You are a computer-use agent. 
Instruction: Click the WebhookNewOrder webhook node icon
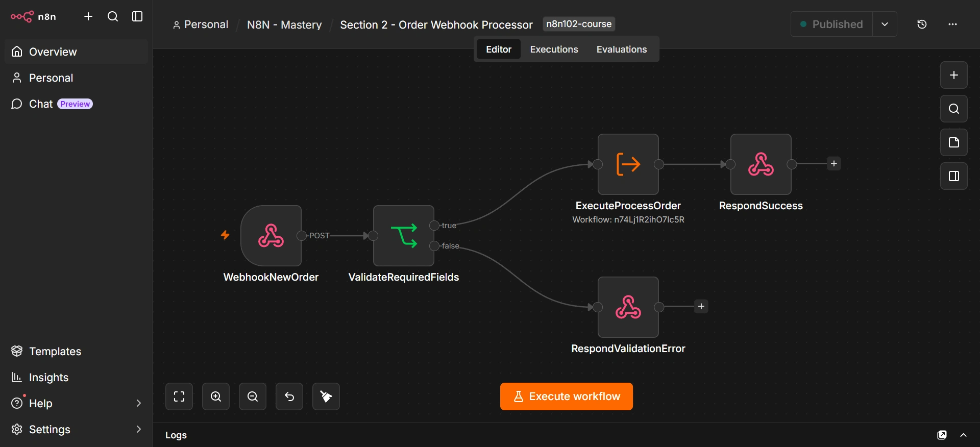(271, 235)
